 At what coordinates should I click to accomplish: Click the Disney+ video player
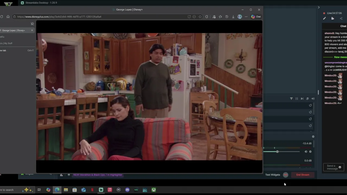click(x=149, y=96)
